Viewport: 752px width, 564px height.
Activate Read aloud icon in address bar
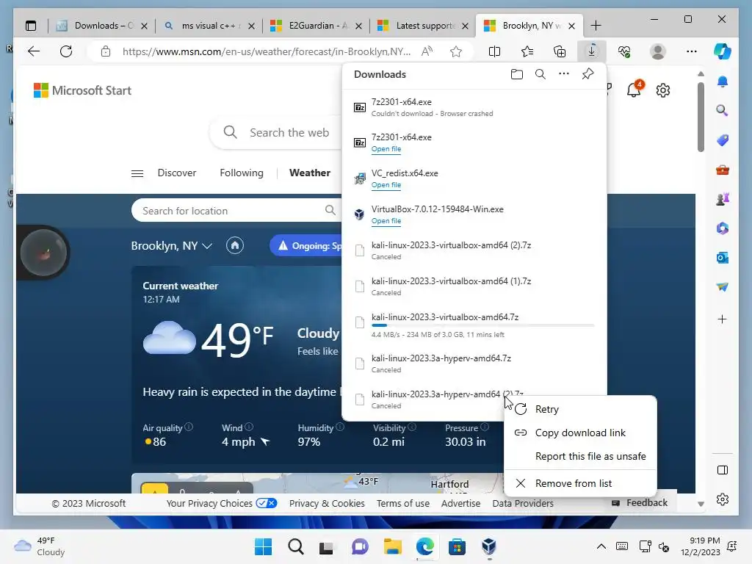[427, 51]
